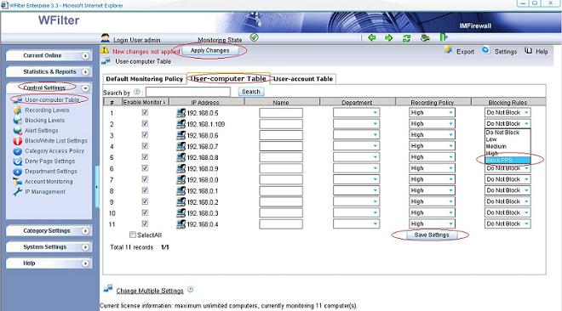562x311 pixels.
Task: Click the Name field for 192.168.0.5
Action: [281, 113]
